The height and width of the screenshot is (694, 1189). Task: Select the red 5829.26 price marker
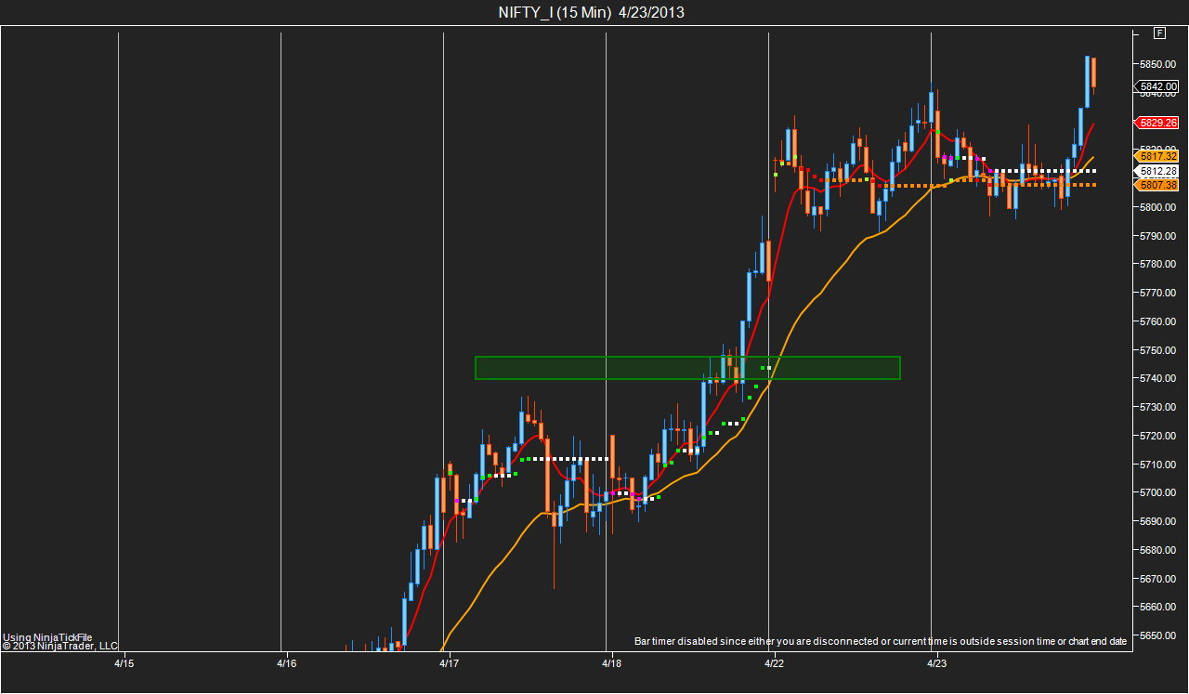1159,123
